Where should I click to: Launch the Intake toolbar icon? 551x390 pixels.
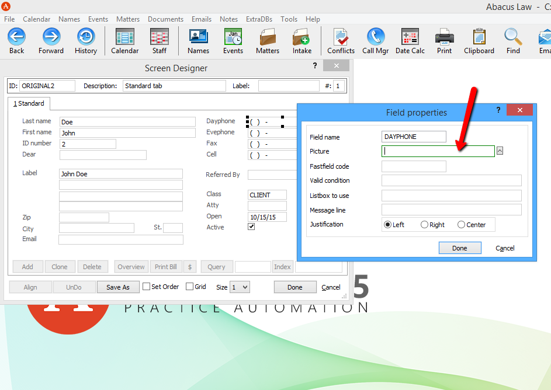click(x=302, y=37)
